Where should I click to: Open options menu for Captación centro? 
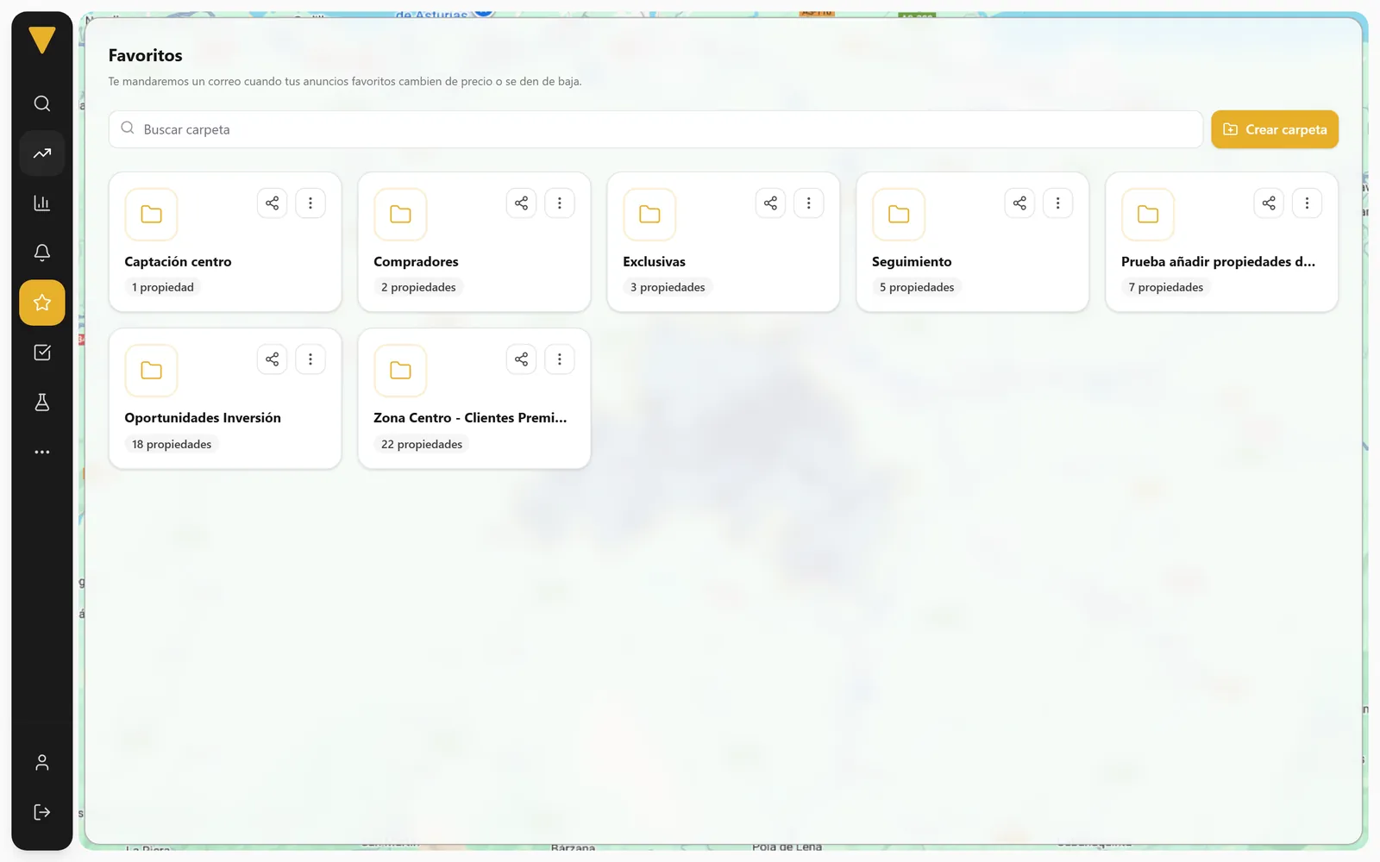point(310,203)
